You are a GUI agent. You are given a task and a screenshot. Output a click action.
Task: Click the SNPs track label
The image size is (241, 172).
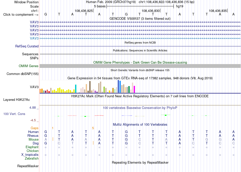point(34,58)
